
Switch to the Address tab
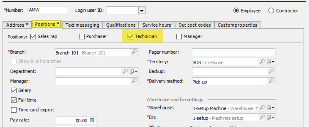pyautogui.click(x=17, y=25)
